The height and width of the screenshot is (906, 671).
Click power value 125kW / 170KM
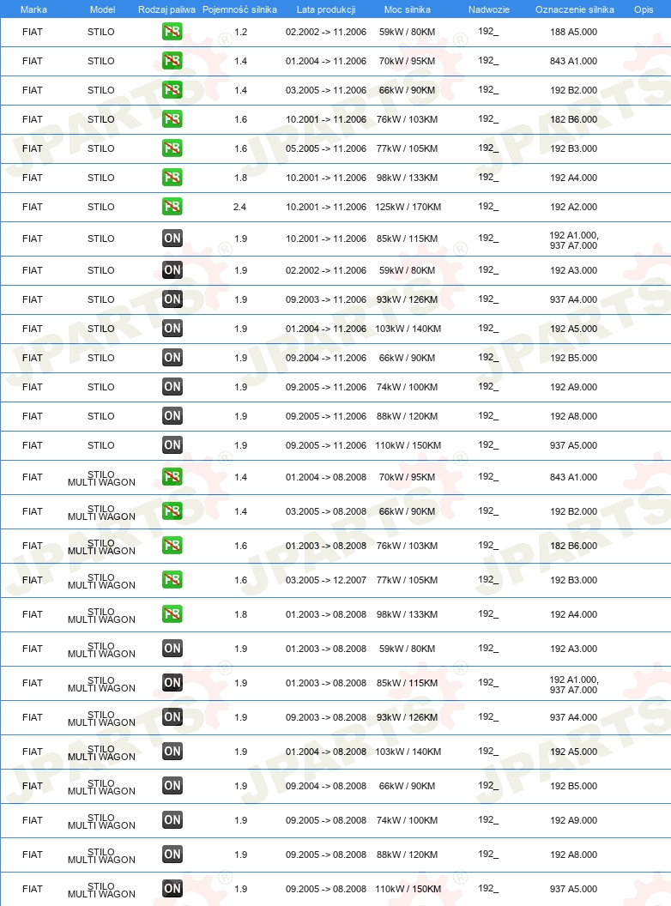point(408,207)
